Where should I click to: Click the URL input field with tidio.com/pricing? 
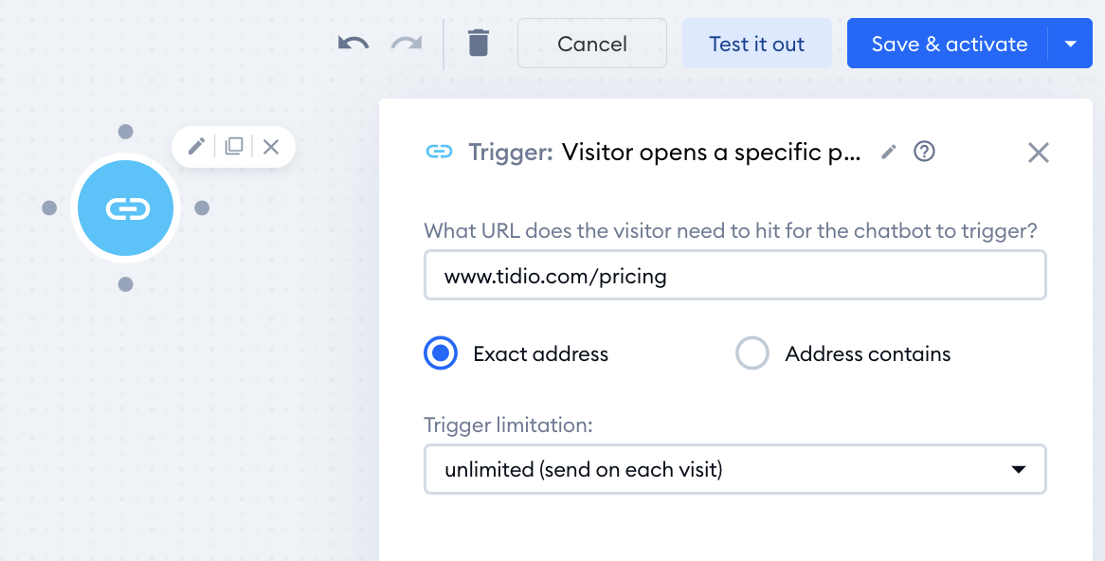[x=735, y=275]
